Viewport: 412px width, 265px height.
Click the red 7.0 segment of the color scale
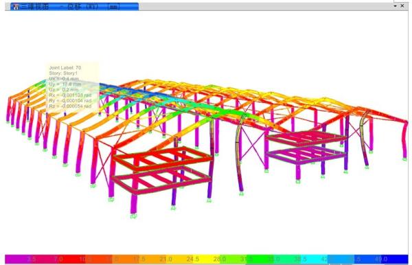click(x=58, y=259)
